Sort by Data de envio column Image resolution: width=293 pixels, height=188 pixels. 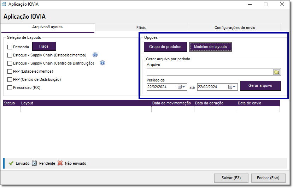[x=258, y=103]
